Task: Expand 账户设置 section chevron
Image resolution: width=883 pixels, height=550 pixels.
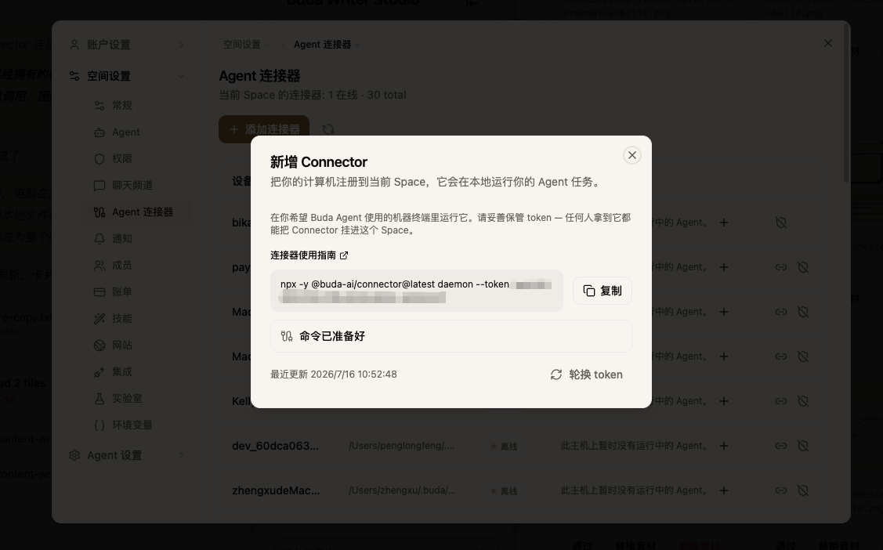Action: (181, 45)
